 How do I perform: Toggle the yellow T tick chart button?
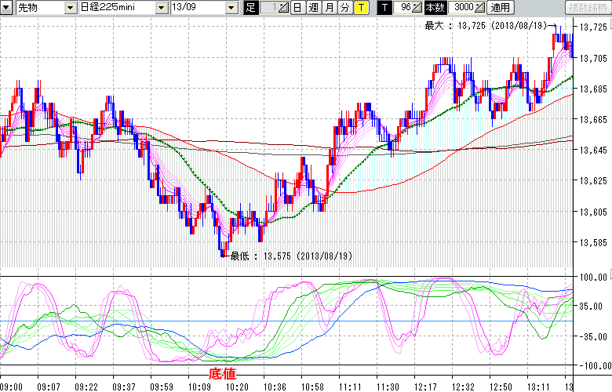360,7
